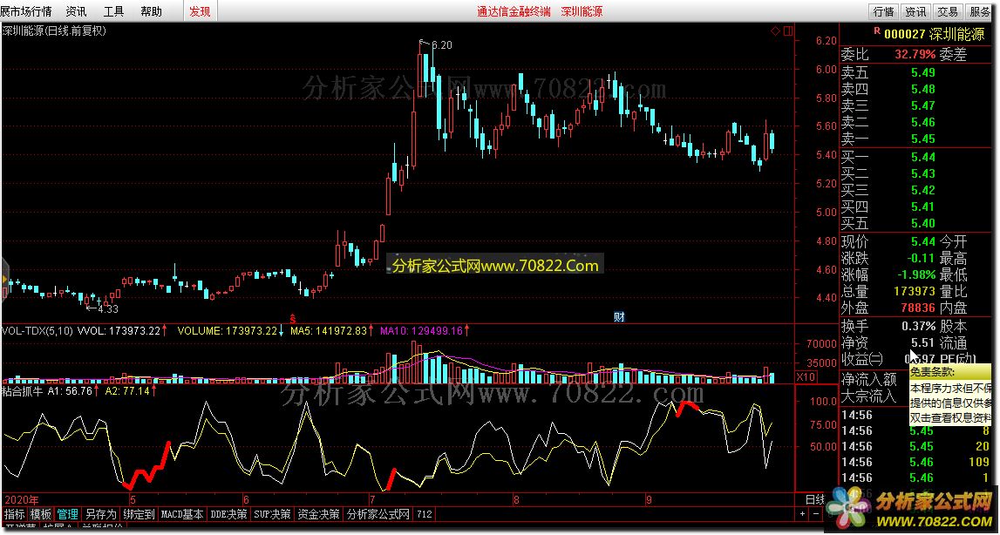Screen dimensions: 1000x535
Task: Click the red split-window icon above the chart
Action: point(788,30)
